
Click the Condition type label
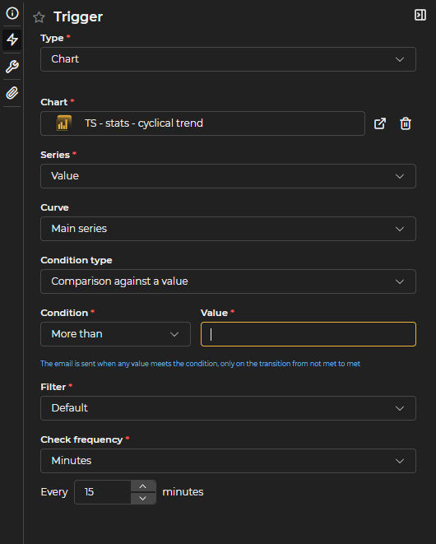pyautogui.click(x=77, y=260)
